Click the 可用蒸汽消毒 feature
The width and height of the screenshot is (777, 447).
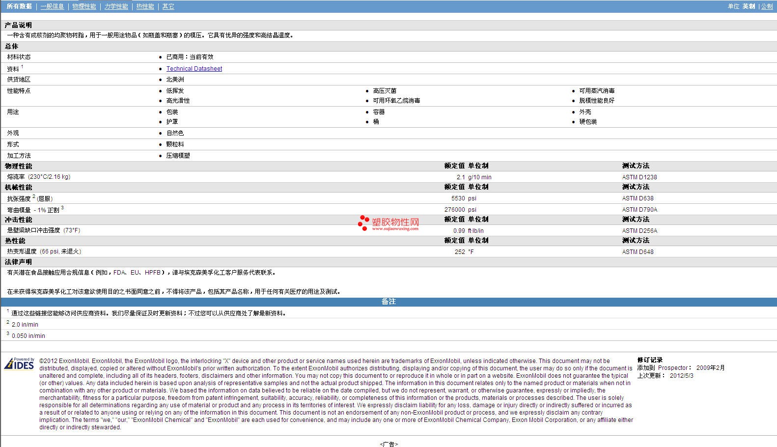597,91
